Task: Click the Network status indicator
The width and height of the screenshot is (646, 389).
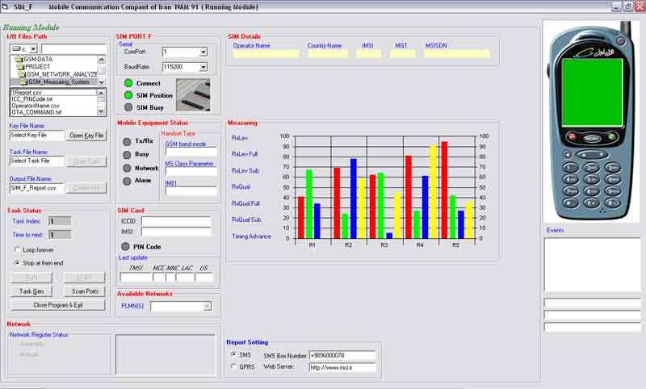Action: (127, 168)
